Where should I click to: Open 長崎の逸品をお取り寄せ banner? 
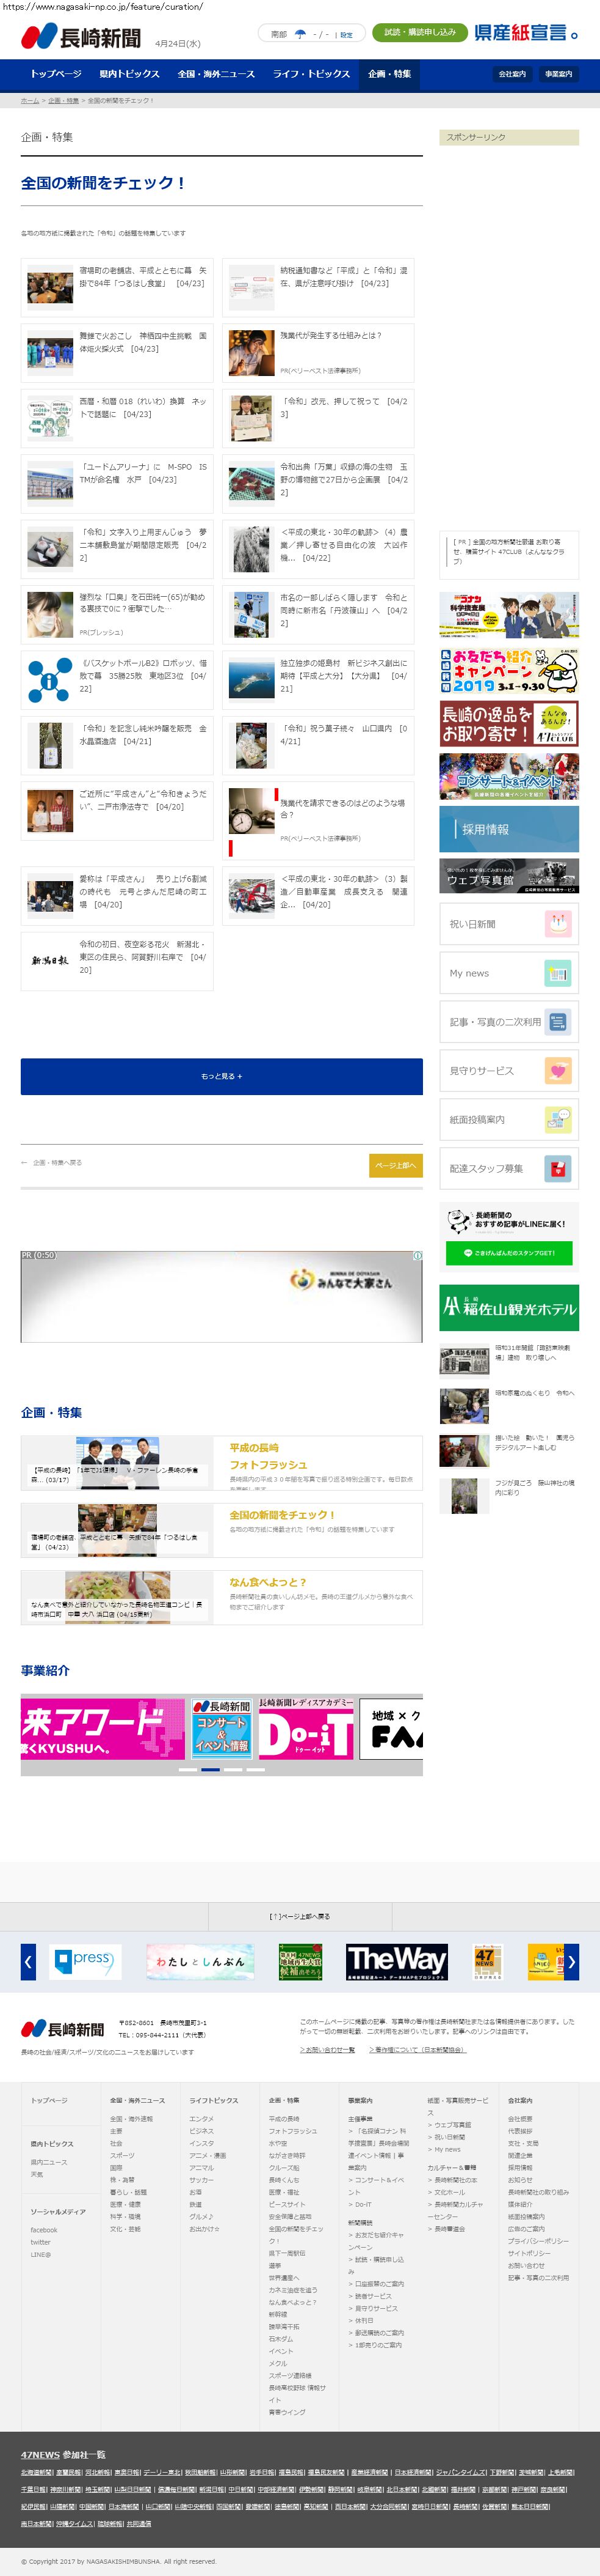pos(509,724)
